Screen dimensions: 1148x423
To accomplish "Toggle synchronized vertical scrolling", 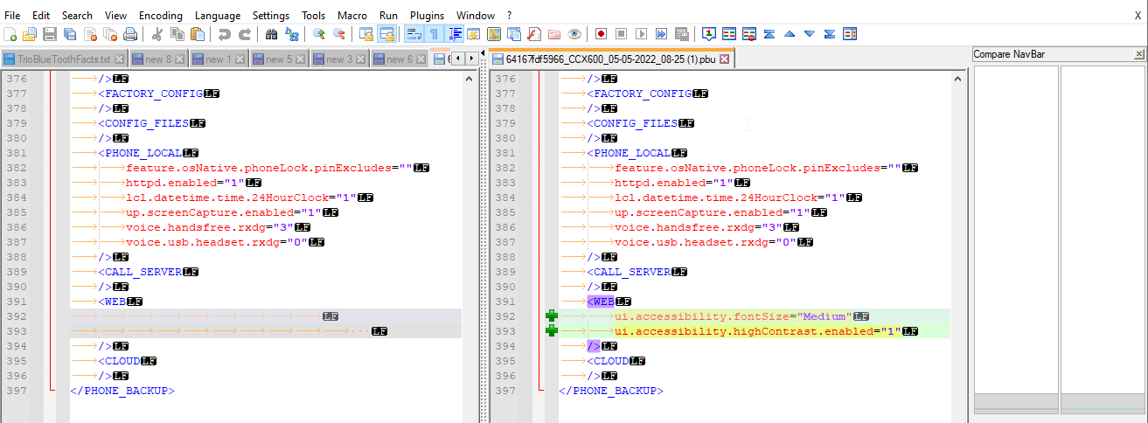I will (366, 34).
